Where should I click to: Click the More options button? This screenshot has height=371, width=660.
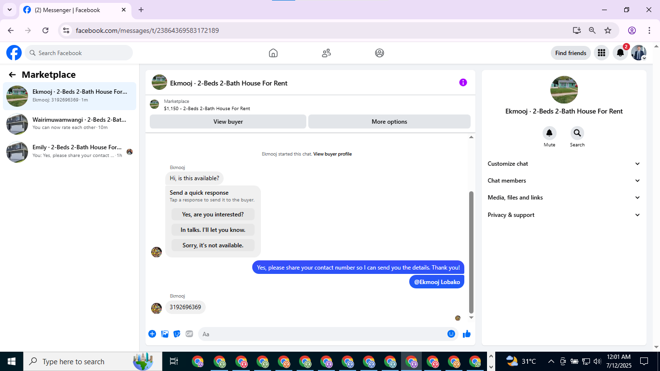pos(389,122)
